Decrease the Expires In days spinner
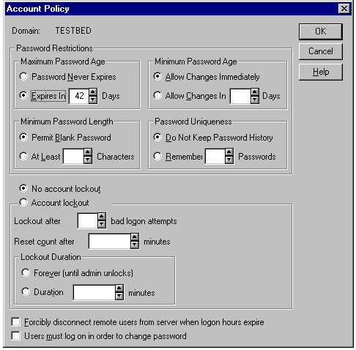 (x=93, y=100)
